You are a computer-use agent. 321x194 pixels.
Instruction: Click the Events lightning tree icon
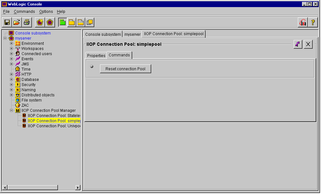18,59
